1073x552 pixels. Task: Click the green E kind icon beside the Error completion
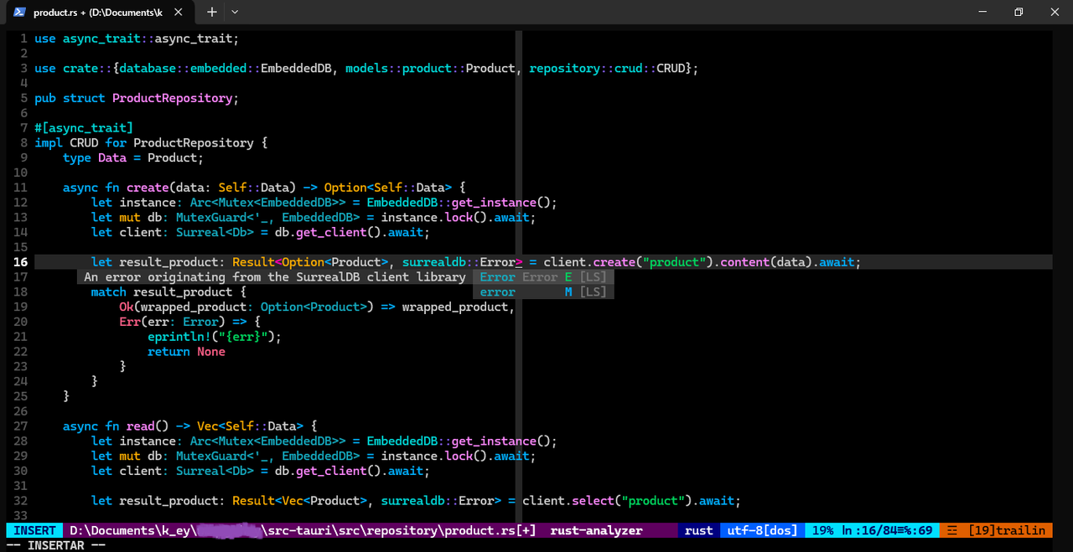(568, 276)
